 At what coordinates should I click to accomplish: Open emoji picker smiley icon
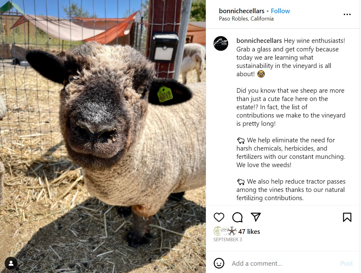coord(219,263)
